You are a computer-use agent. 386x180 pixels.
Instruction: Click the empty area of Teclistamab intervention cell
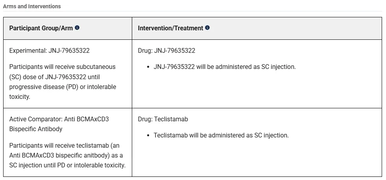pos(257,158)
